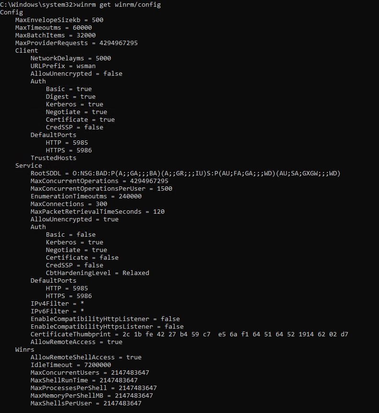Click the CbtHardeningLevel = Relaxed line

[98, 273]
